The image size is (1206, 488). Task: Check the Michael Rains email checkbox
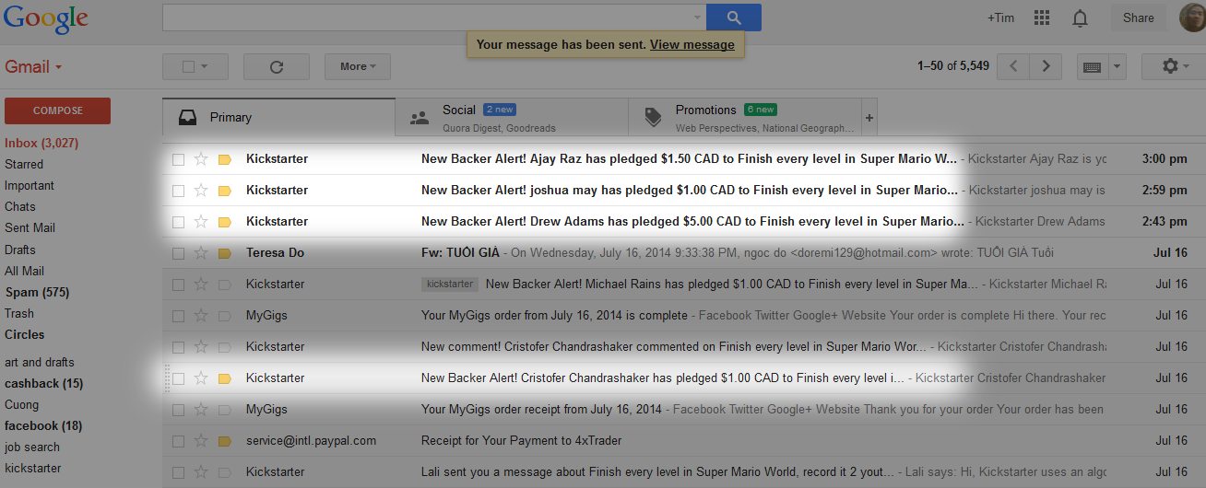178,285
